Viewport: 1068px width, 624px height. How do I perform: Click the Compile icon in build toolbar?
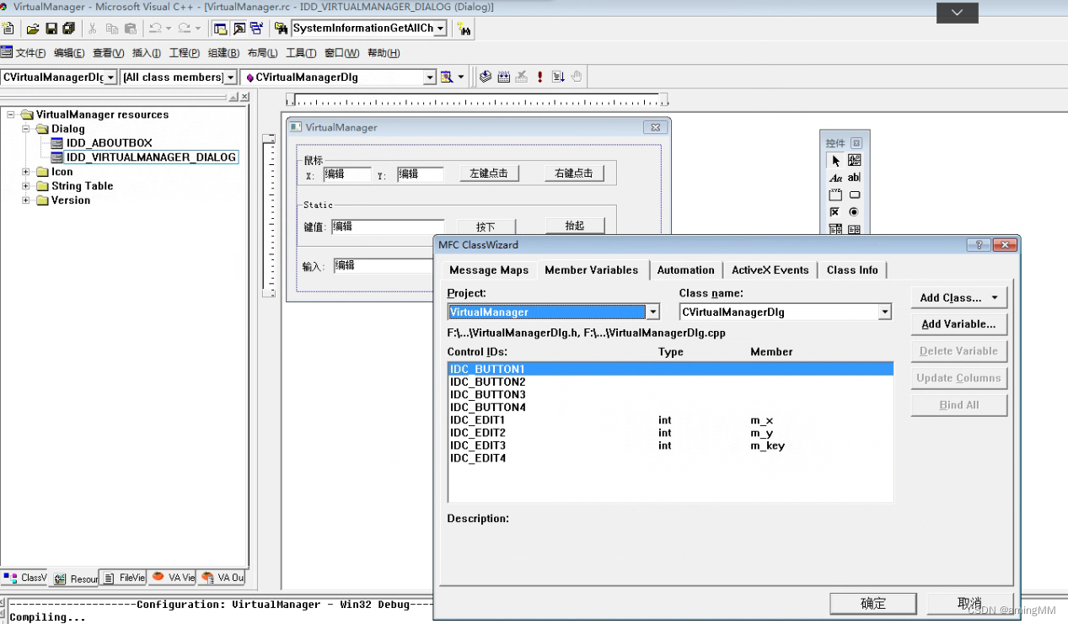point(486,77)
